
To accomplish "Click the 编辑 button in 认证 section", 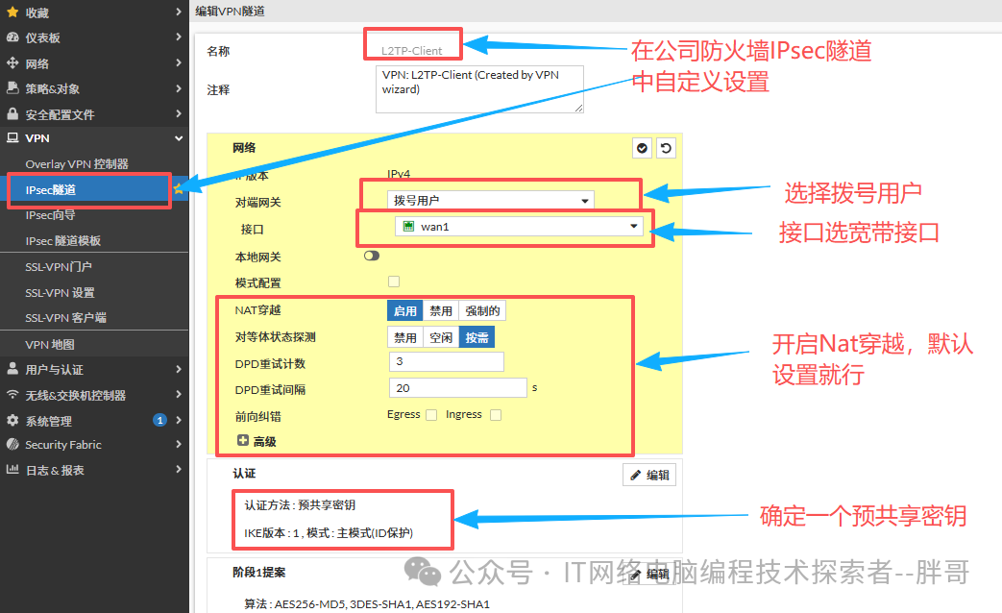I will [649, 475].
